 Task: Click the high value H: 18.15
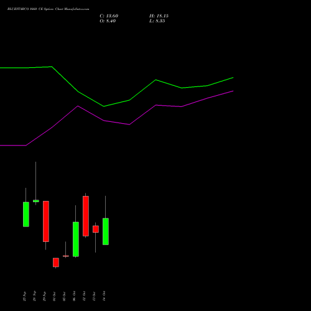pyautogui.click(x=159, y=16)
